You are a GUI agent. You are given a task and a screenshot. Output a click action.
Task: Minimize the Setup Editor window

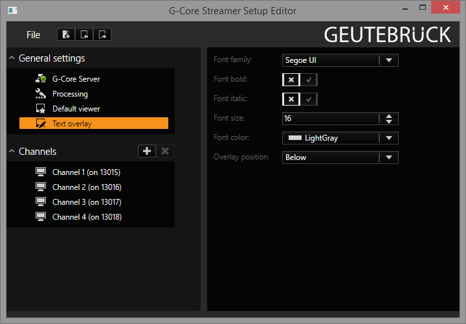(405, 9)
